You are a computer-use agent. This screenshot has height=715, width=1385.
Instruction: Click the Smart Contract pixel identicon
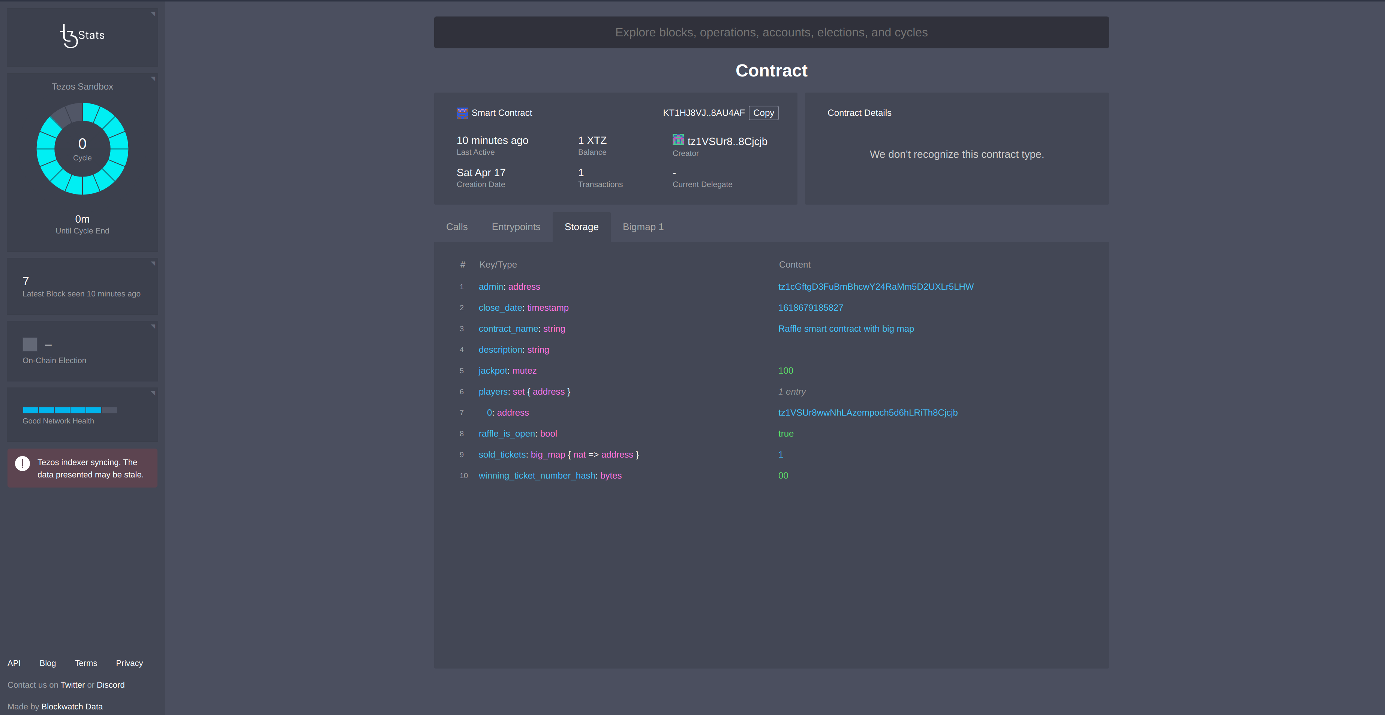click(x=462, y=113)
